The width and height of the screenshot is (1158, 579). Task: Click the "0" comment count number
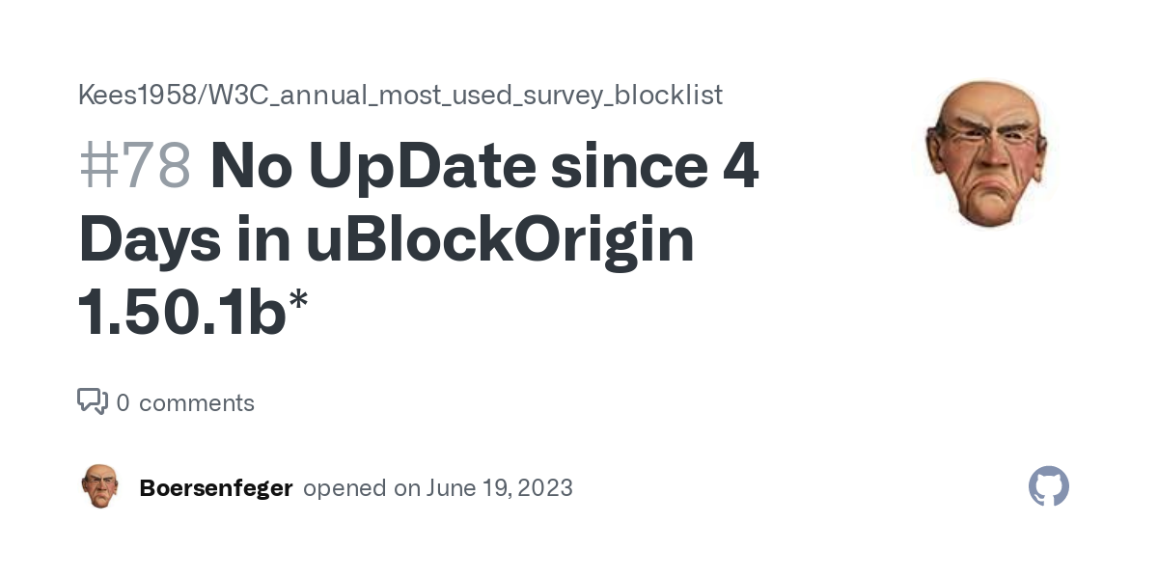pyautogui.click(x=123, y=402)
